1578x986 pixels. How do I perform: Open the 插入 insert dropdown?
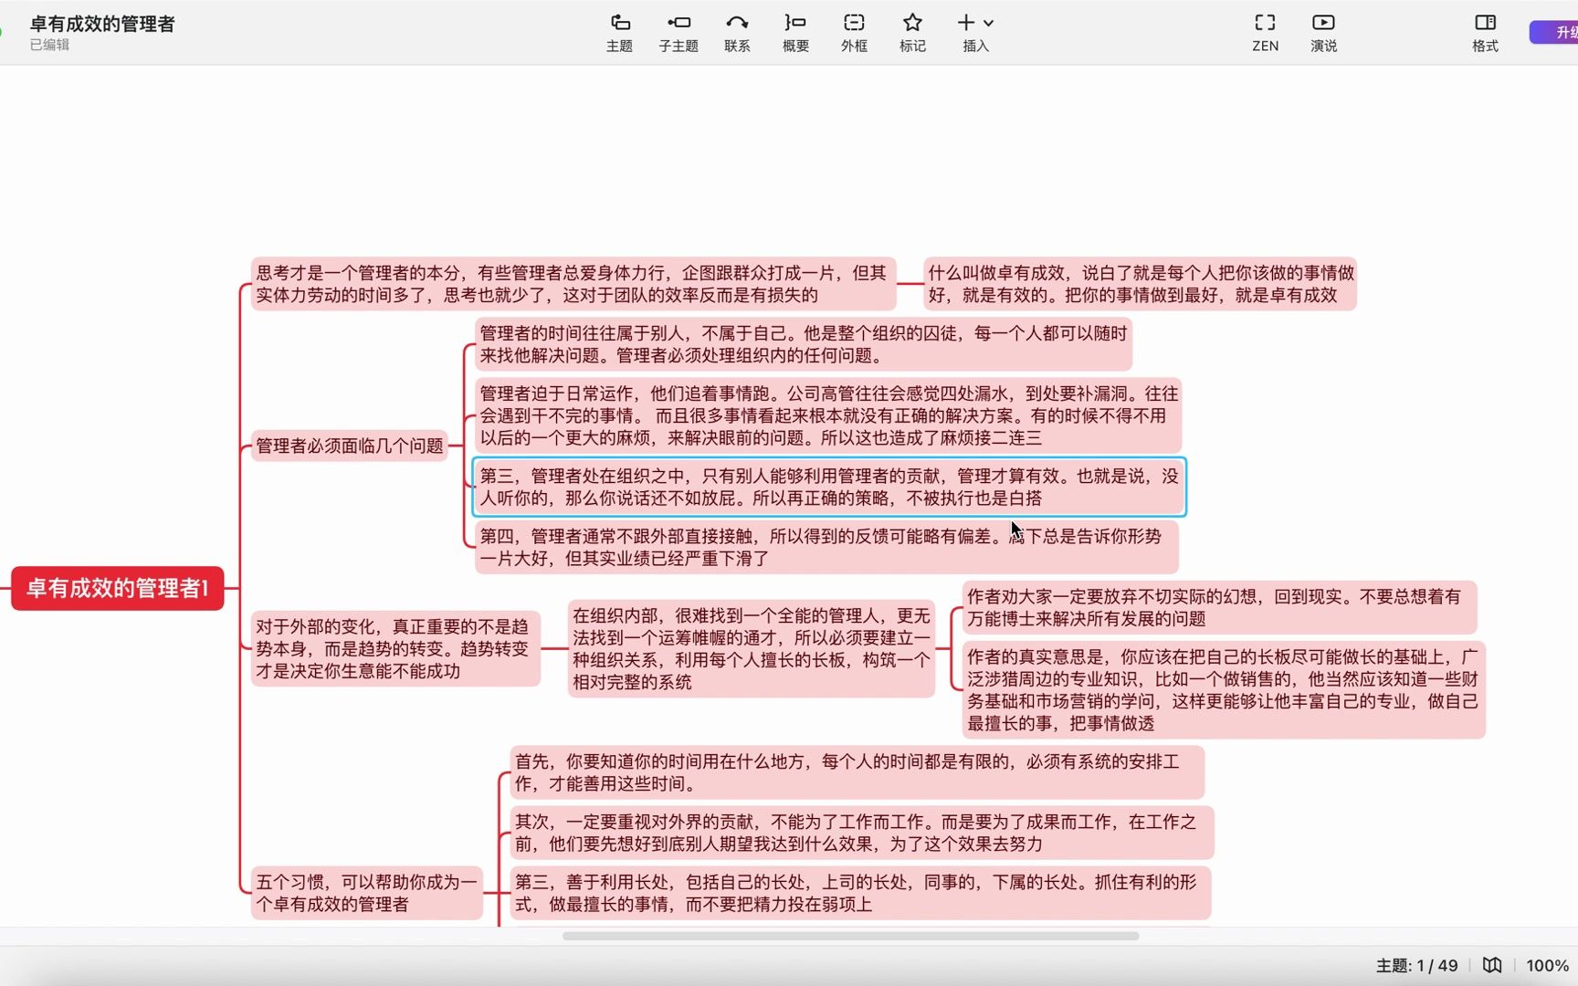click(x=975, y=33)
